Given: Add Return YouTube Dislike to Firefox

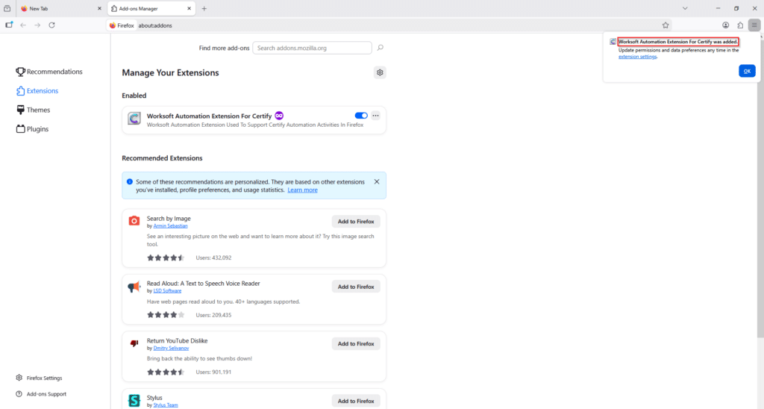Looking at the screenshot, I should (356, 343).
